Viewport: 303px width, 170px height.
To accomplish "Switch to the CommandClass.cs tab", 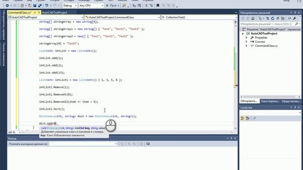I will (x=20, y=13).
